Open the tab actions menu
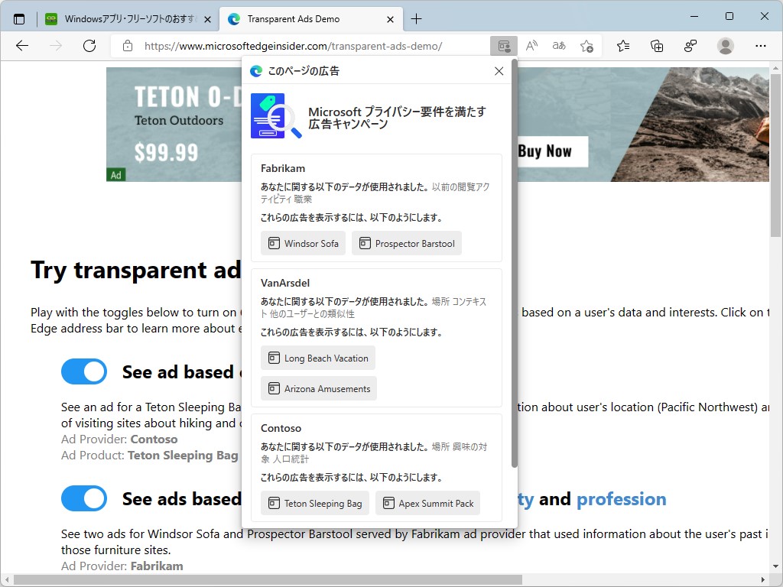 [19, 18]
